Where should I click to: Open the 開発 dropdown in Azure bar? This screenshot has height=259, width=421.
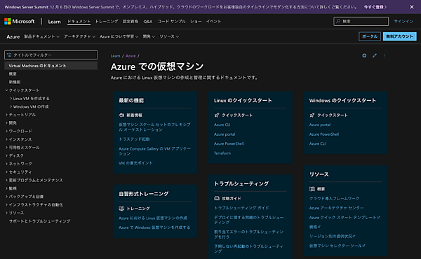coord(149,36)
